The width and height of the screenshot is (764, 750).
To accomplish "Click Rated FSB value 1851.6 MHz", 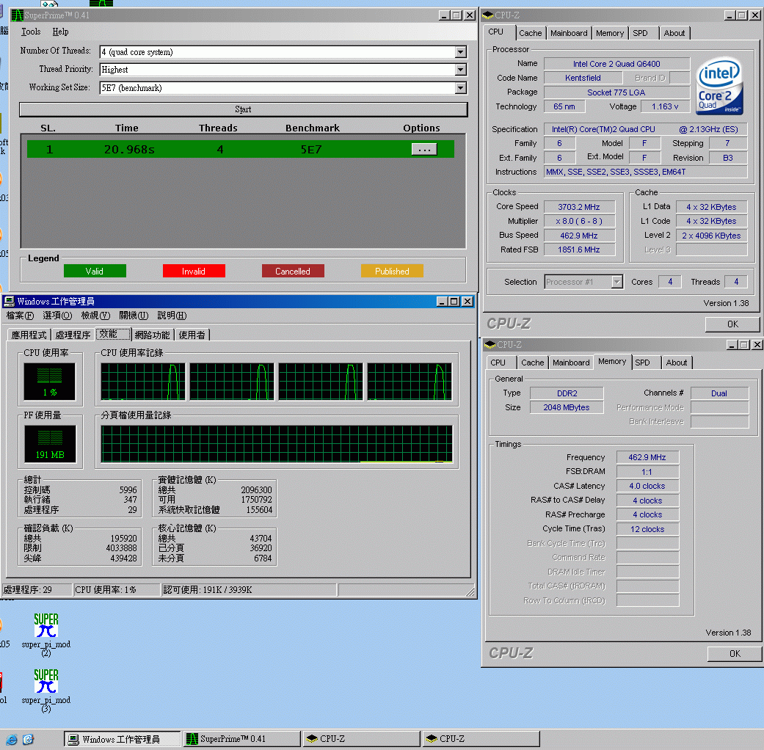I will (x=579, y=250).
